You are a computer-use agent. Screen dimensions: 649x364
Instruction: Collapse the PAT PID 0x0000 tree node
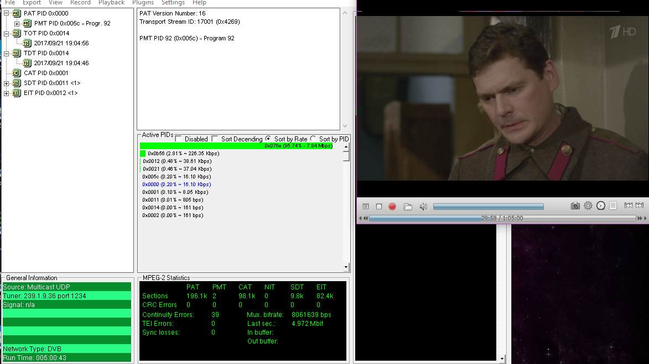[6, 13]
